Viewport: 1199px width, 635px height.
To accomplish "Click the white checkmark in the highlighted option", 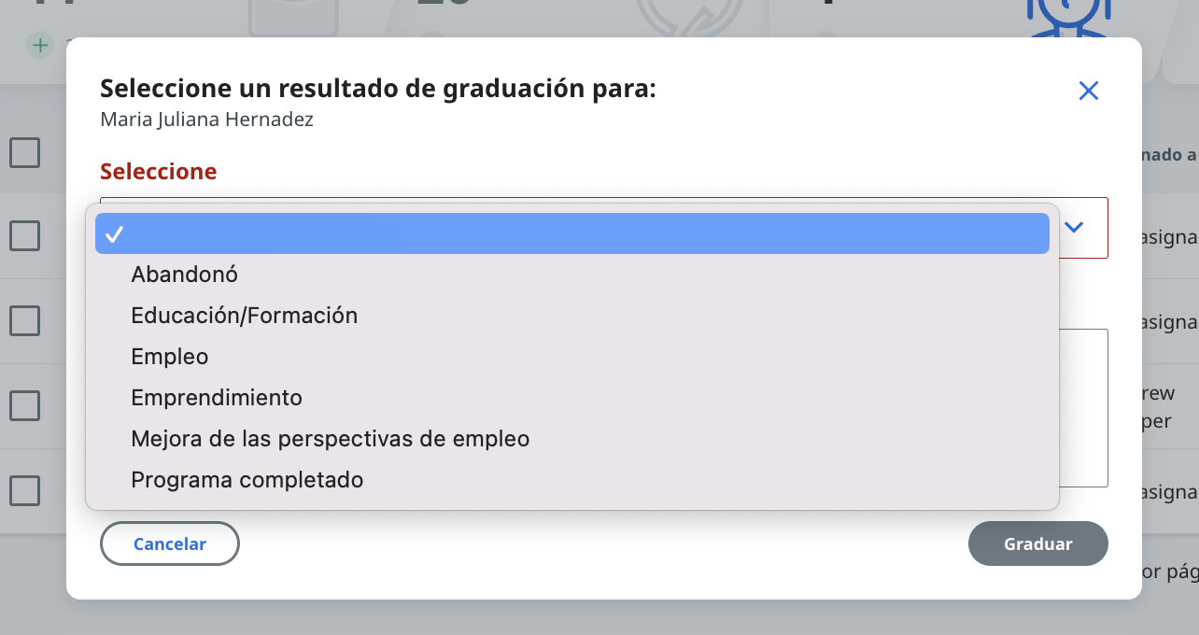I will [115, 233].
